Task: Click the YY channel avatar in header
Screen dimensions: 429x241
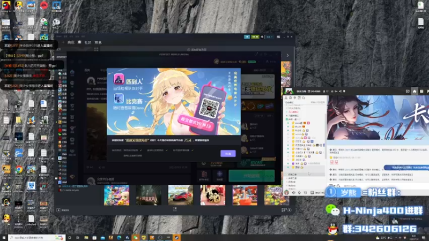Action: pos(289,91)
